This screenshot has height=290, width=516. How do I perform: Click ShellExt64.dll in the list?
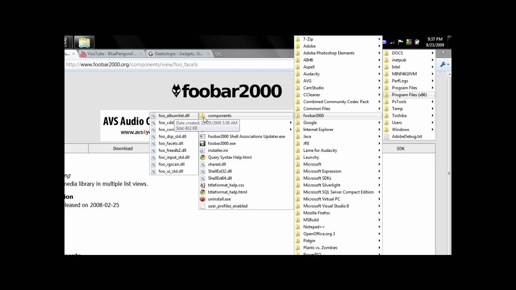(246, 178)
